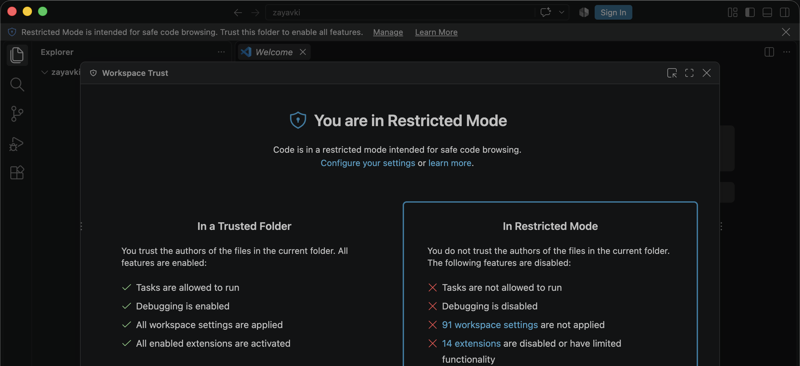This screenshot has height=366, width=800.
Task: Click the In a Trusted Folder heading
Action: (244, 226)
